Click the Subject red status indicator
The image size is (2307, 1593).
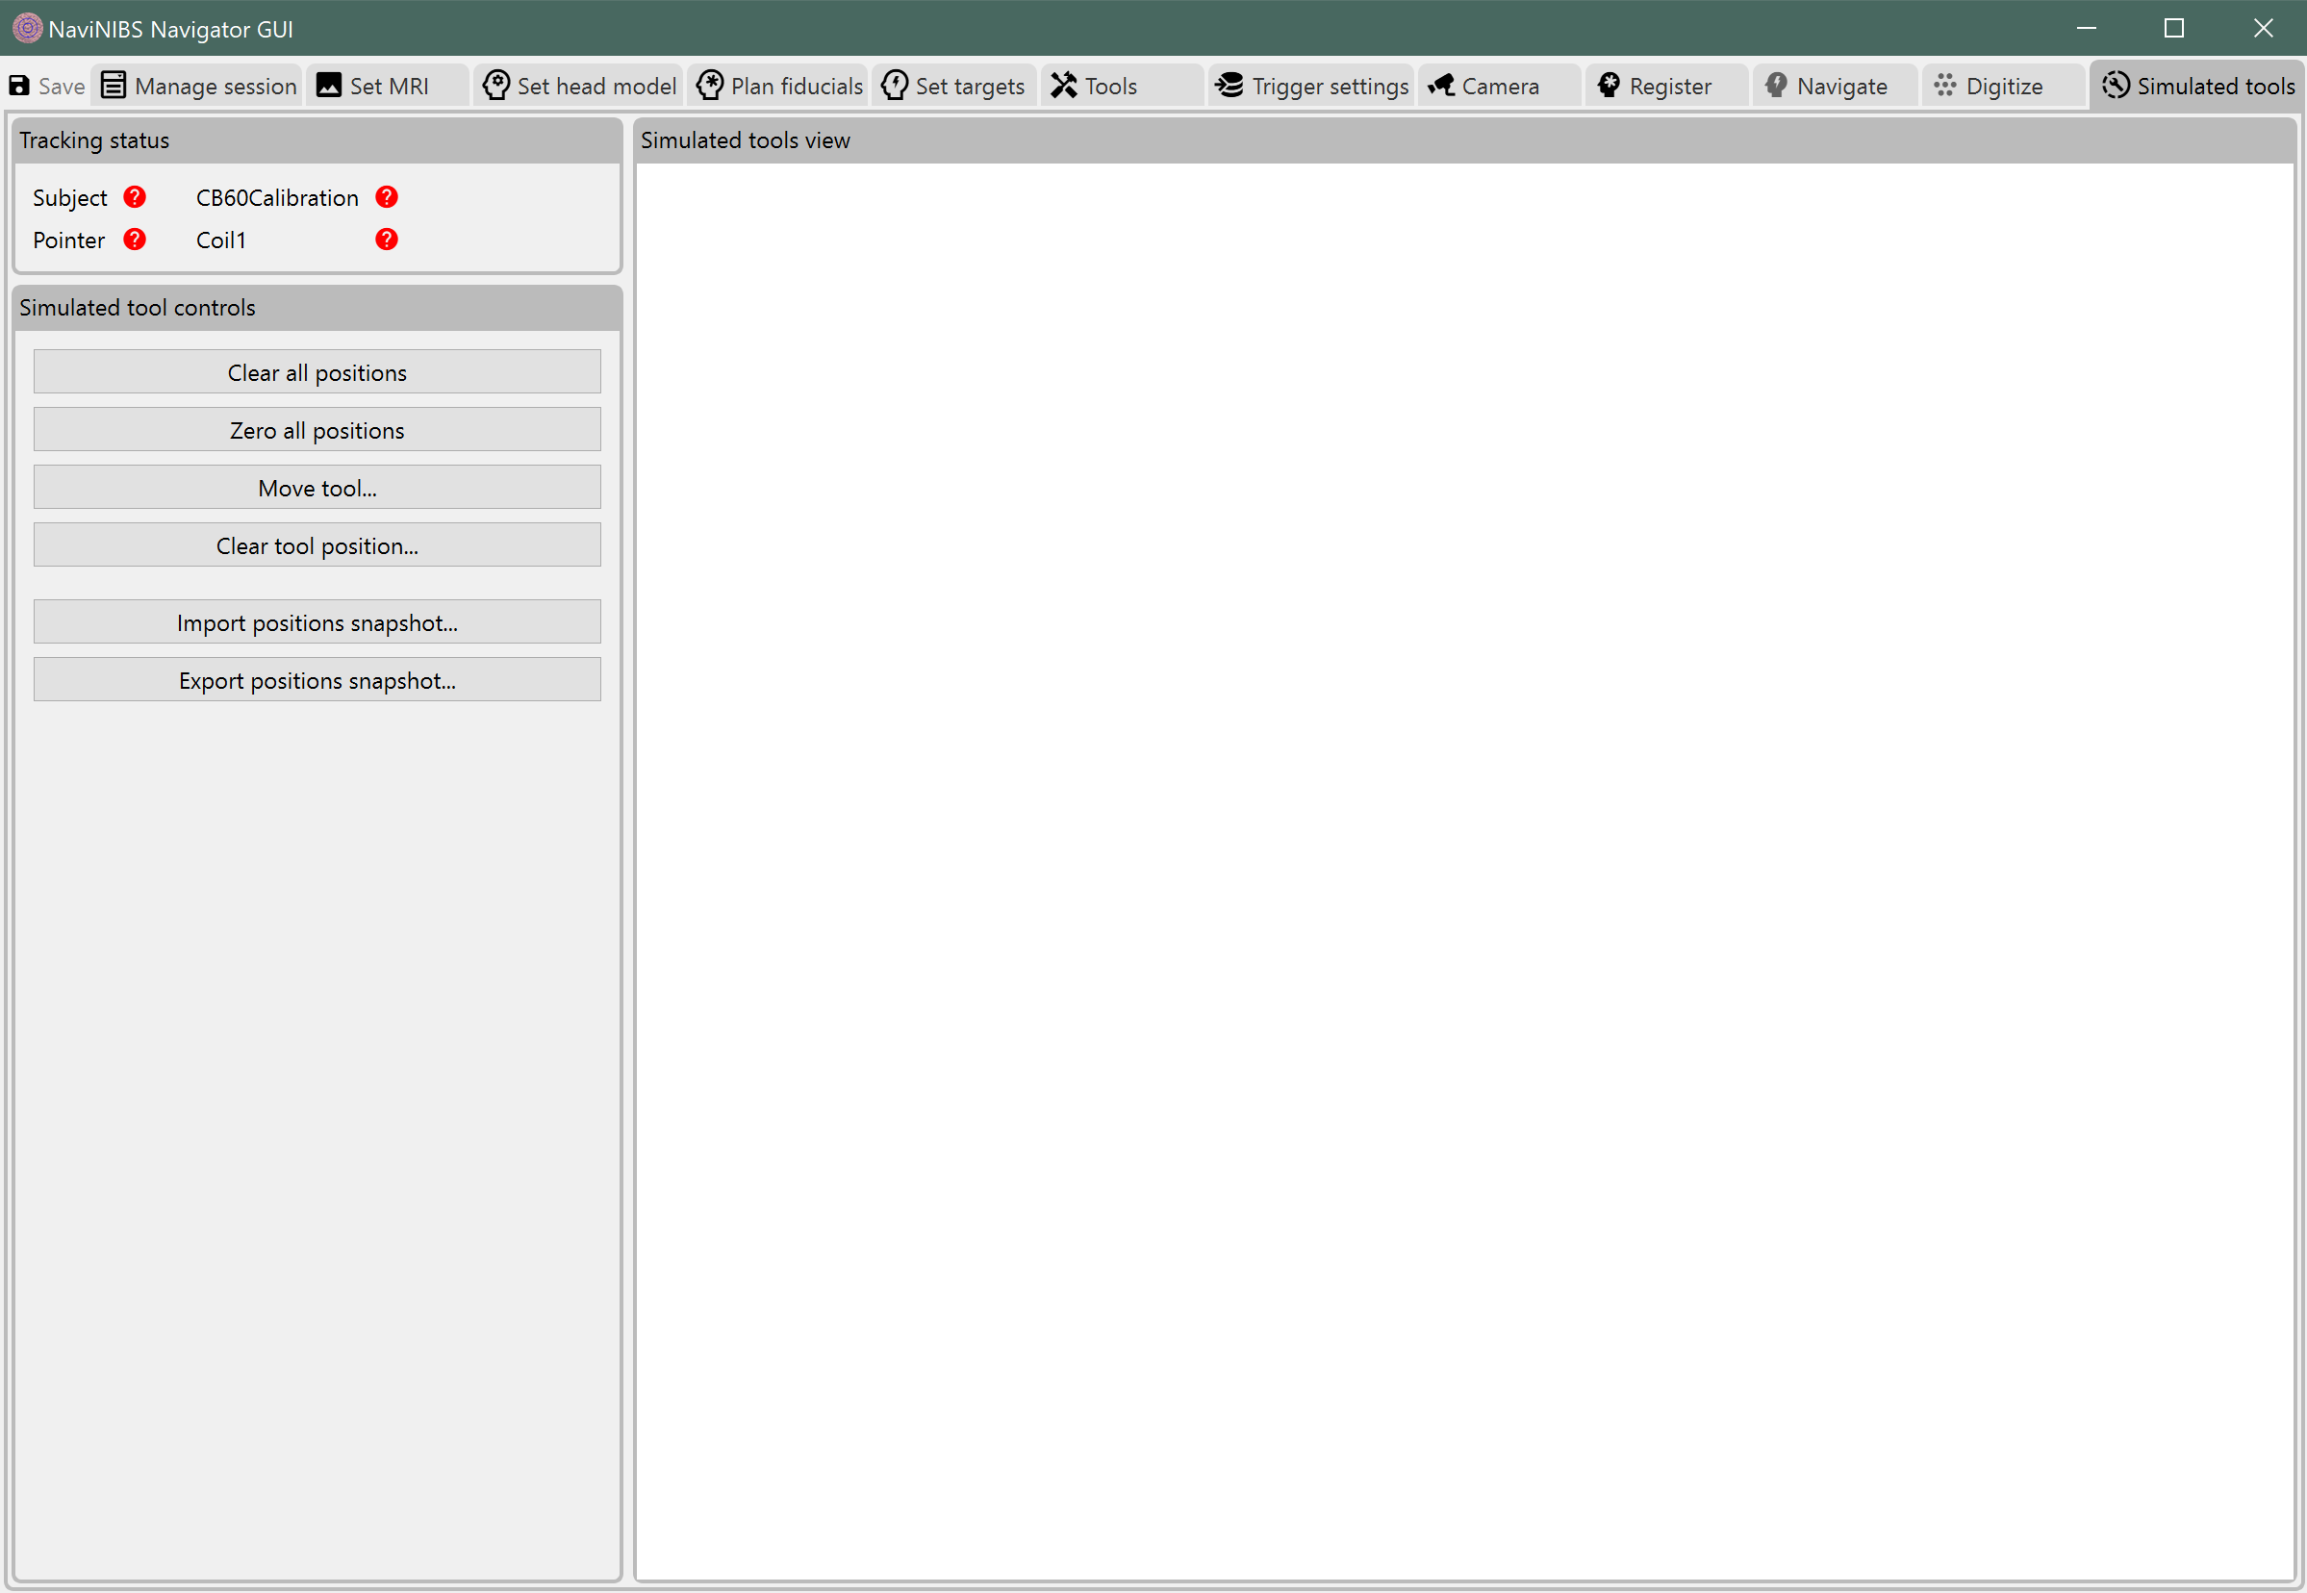click(x=135, y=196)
